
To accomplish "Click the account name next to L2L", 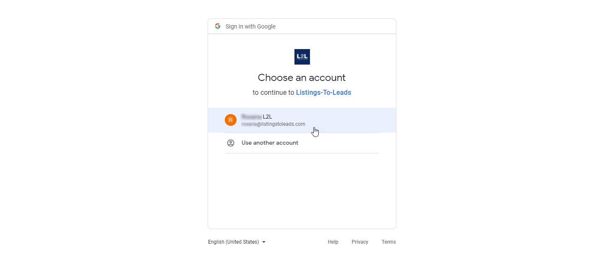I will (250, 117).
